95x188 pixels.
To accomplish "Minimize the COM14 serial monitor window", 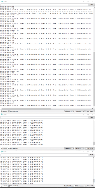I will pyautogui.click(x=83, y=2).
